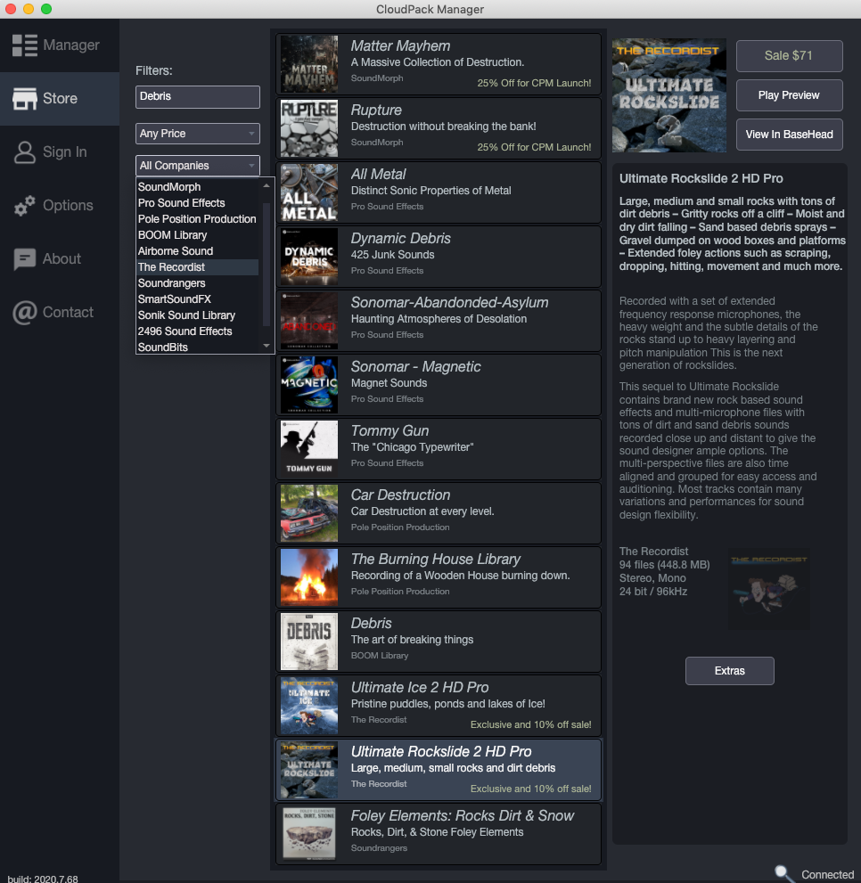This screenshot has width=861, height=883.
Task: Click Ultimate Ice 2 HD Pro title
Action: [420, 688]
